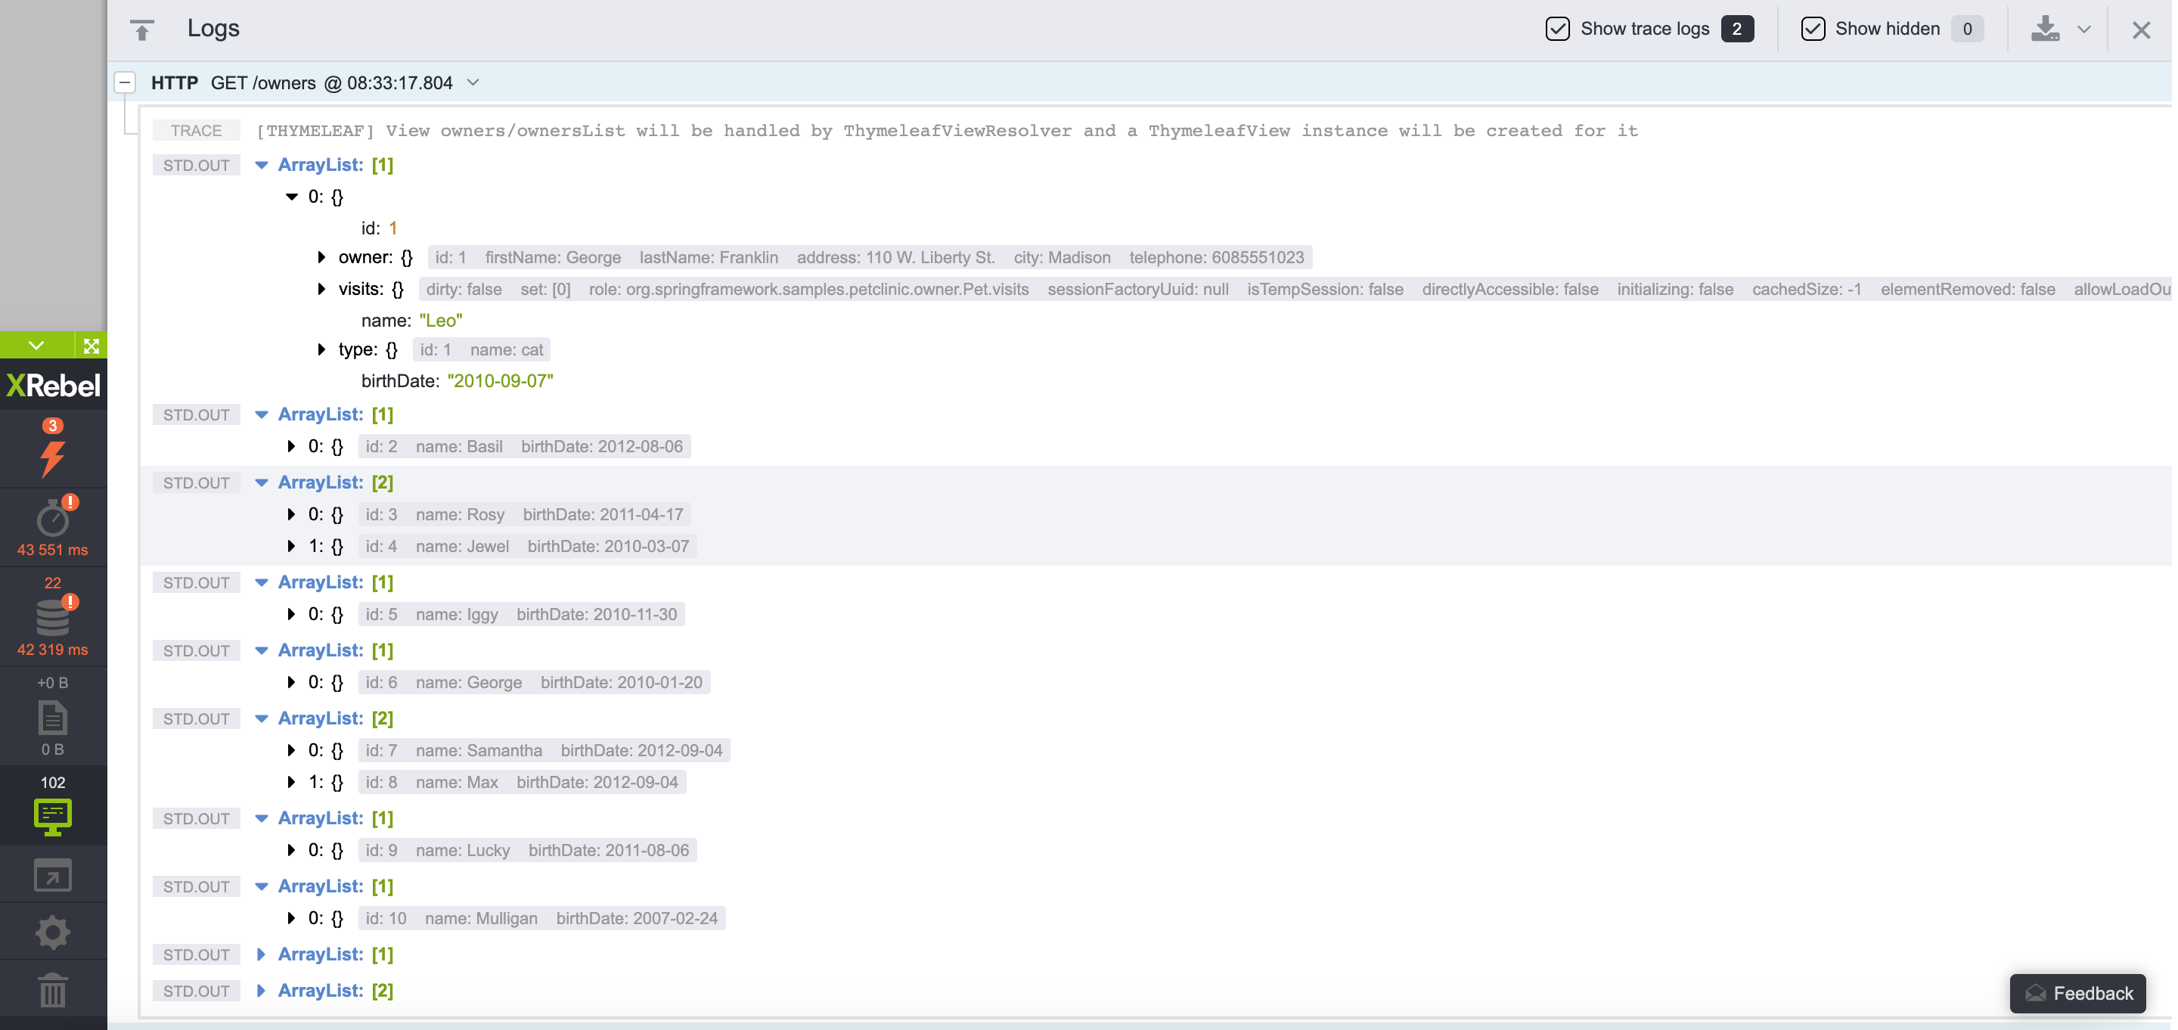Click the open-in-new-window icon in sidebar
This screenshot has height=1030, width=2178.
pyautogui.click(x=52, y=875)
